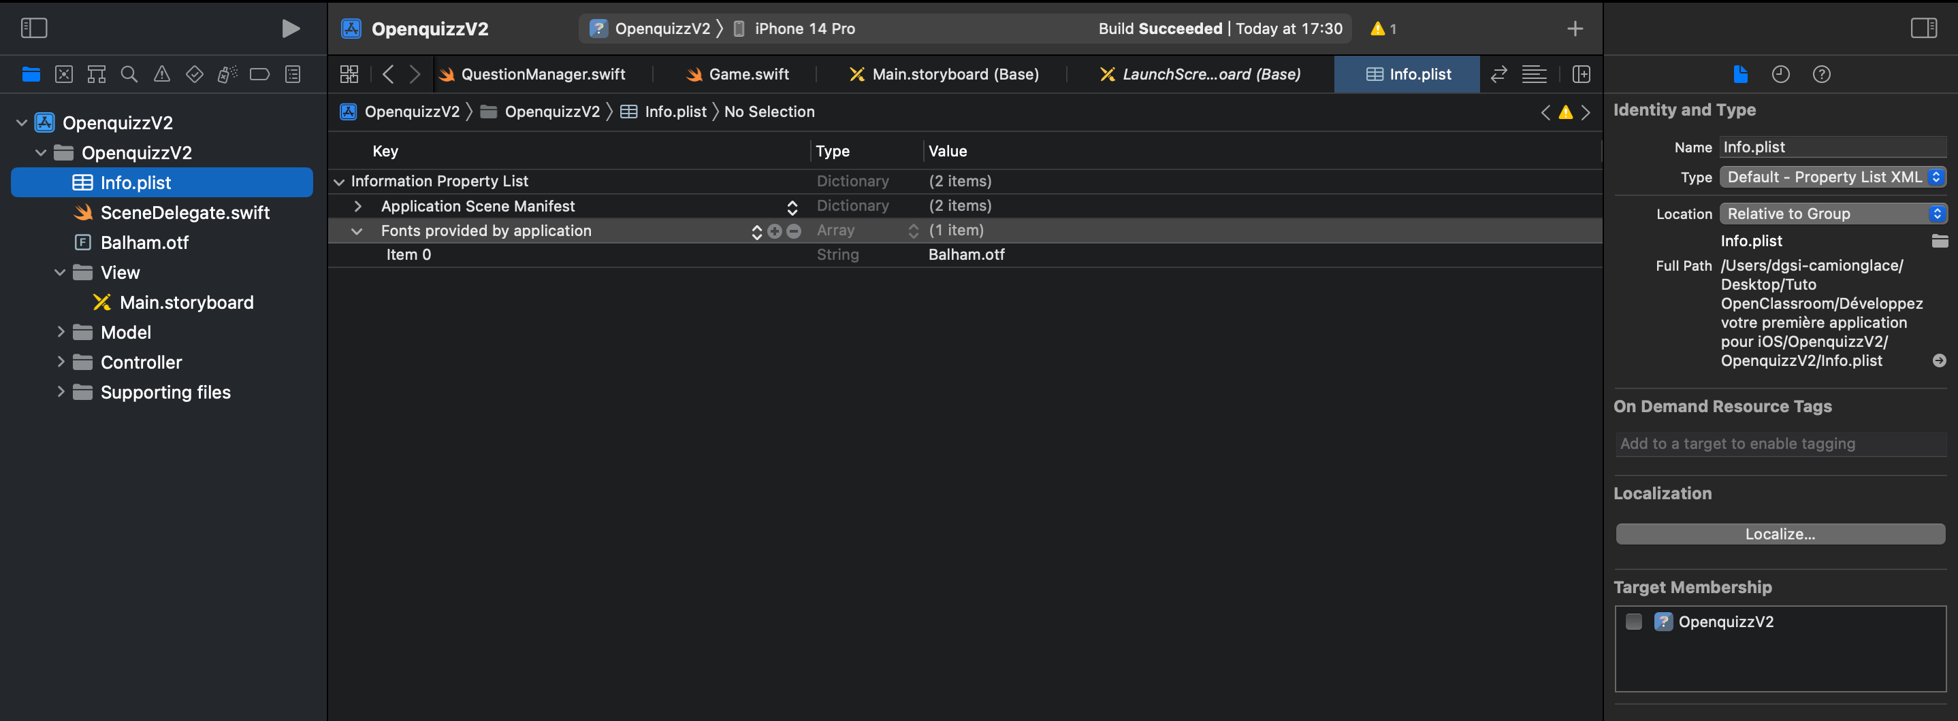Open the Location Relative to Group dropdown
The height and width of the screenshot is (721, 1958).
pos(1833,214)
